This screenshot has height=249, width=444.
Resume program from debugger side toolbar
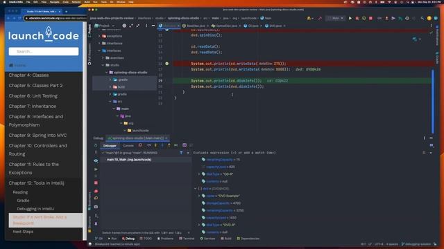(x=96, y=169)
